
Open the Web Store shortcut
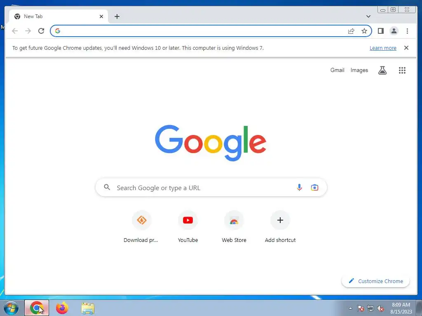[234, 227]
